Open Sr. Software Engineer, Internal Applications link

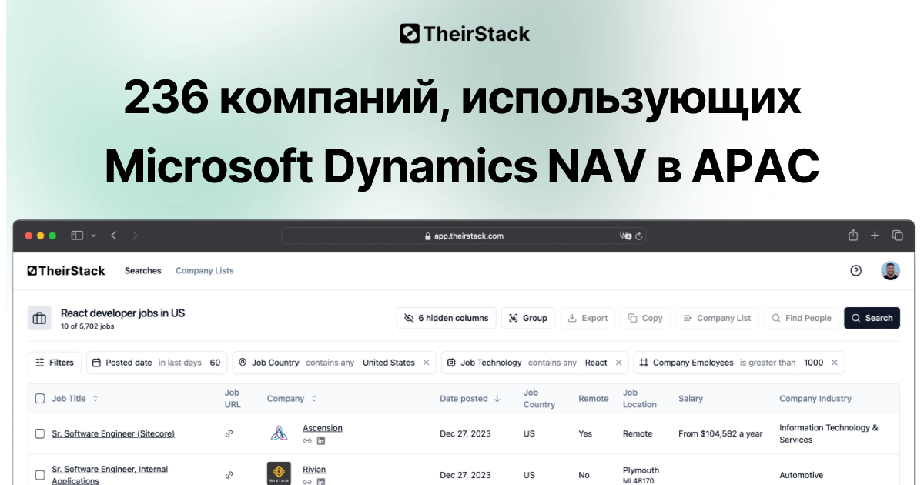(109, 475)
